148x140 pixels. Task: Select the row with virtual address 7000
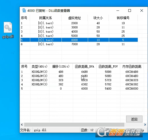(79, 44)
